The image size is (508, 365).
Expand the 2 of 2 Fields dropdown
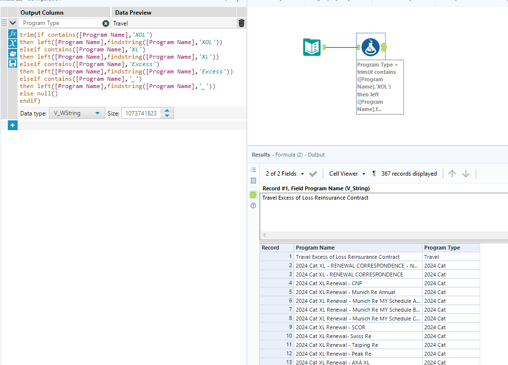[x=285, y=174]
